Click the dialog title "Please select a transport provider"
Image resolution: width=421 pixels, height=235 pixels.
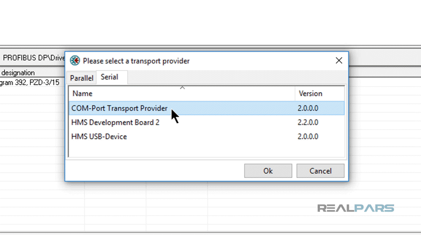tap(136, 61)
